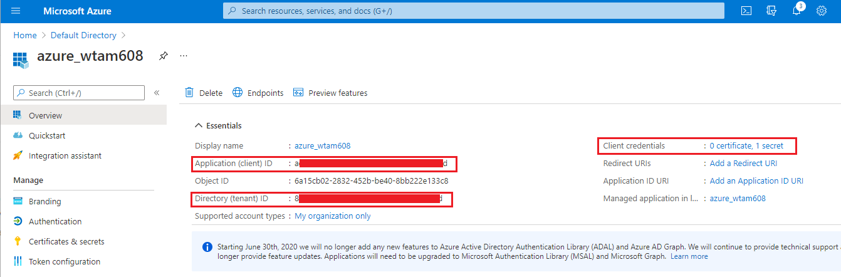Collapse the left sidebar menu
841x277 pixels.
[157, 93]
